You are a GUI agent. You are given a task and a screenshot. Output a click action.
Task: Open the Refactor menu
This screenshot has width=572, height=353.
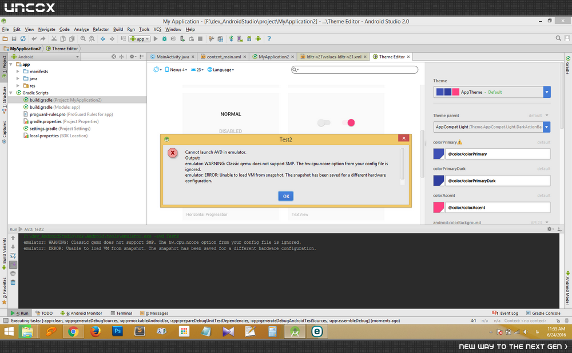tap(101, 29)
